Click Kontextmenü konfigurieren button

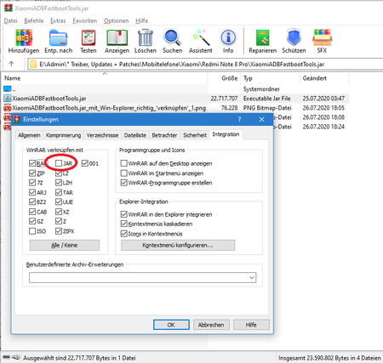(178, 245)
